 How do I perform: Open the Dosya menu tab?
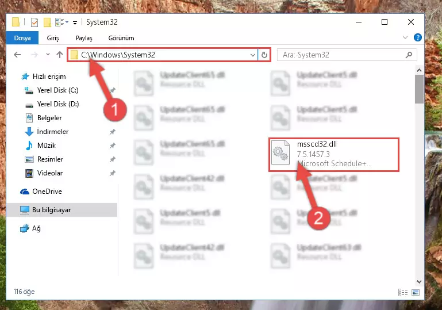pyautogui.click(x=22, y=38)
